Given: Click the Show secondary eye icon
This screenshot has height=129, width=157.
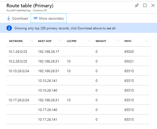Looking at the screenshot, I should (x=36, y=18).
